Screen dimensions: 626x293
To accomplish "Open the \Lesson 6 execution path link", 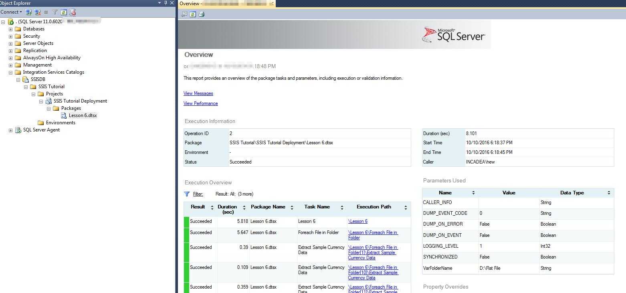I will pyautogui.click(x=358, y=221).
